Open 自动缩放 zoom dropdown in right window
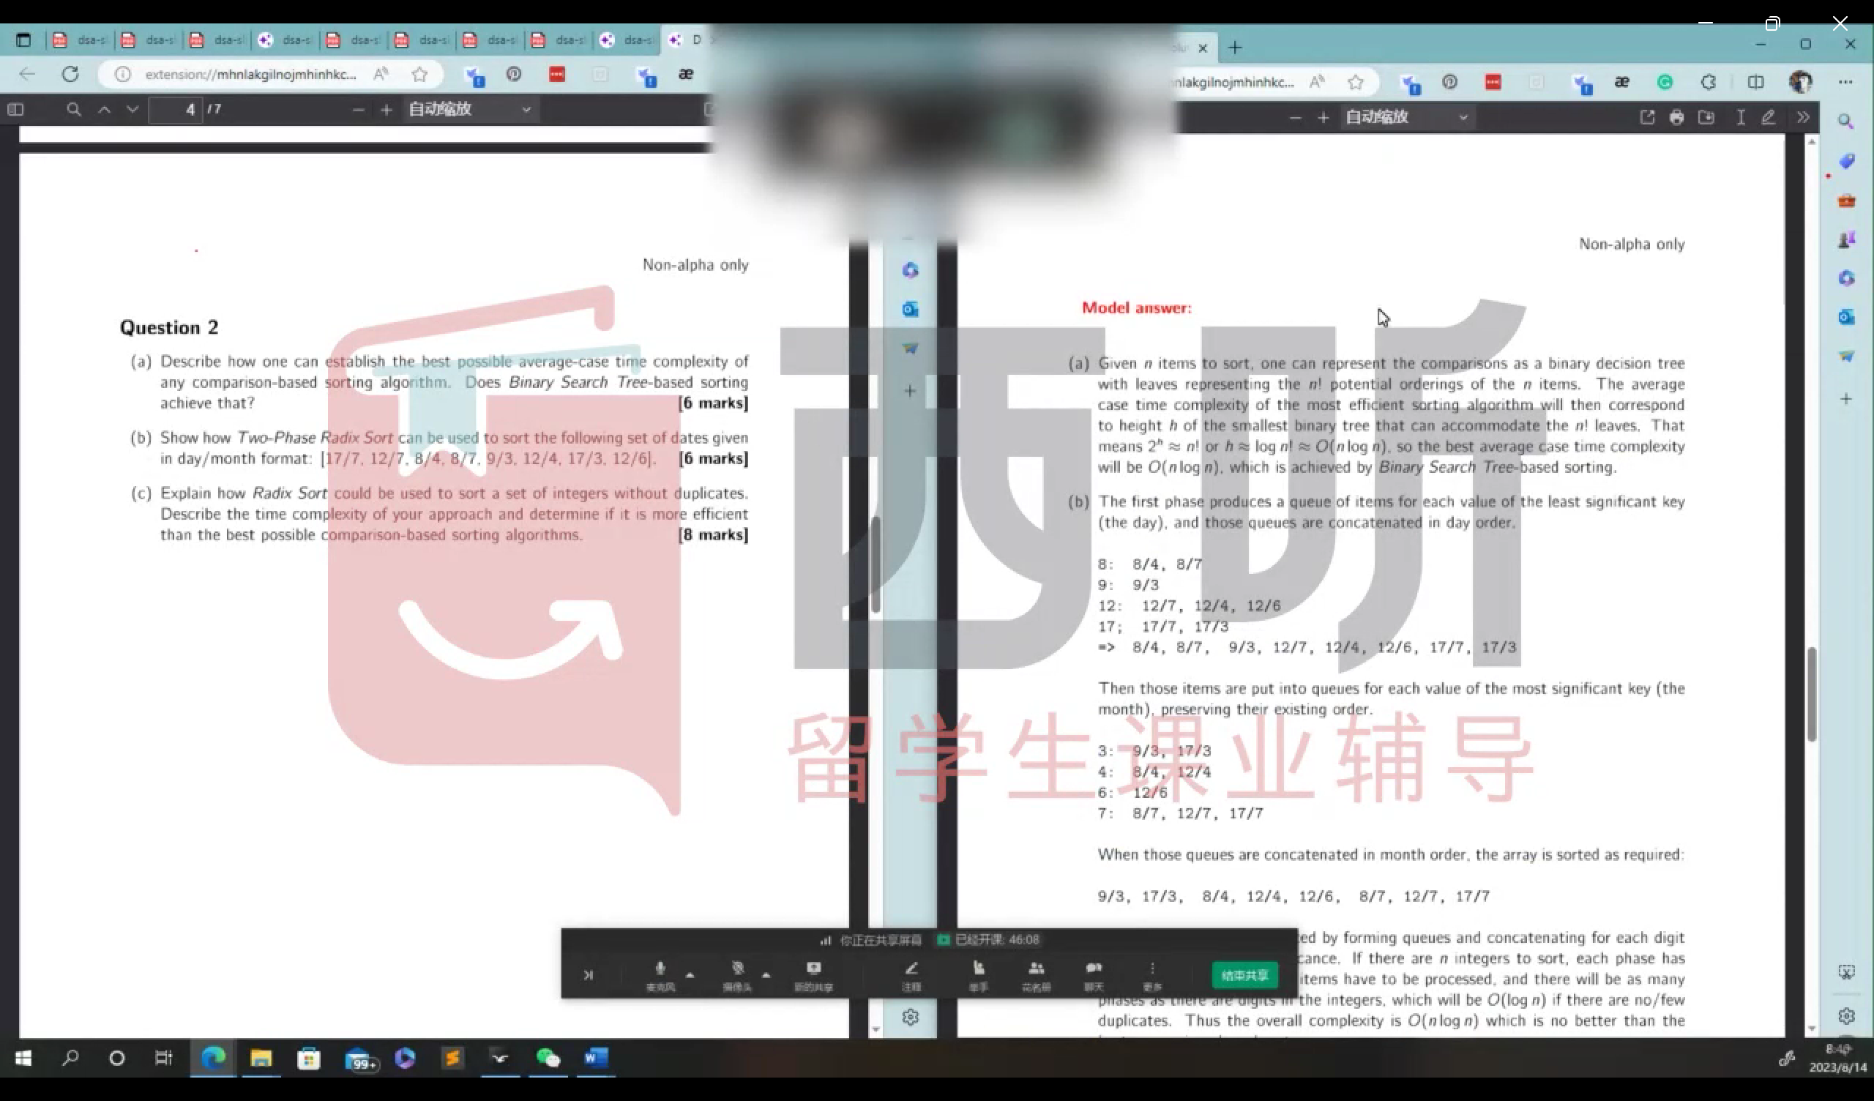 pyautogui.click(x=1407, y=118)
